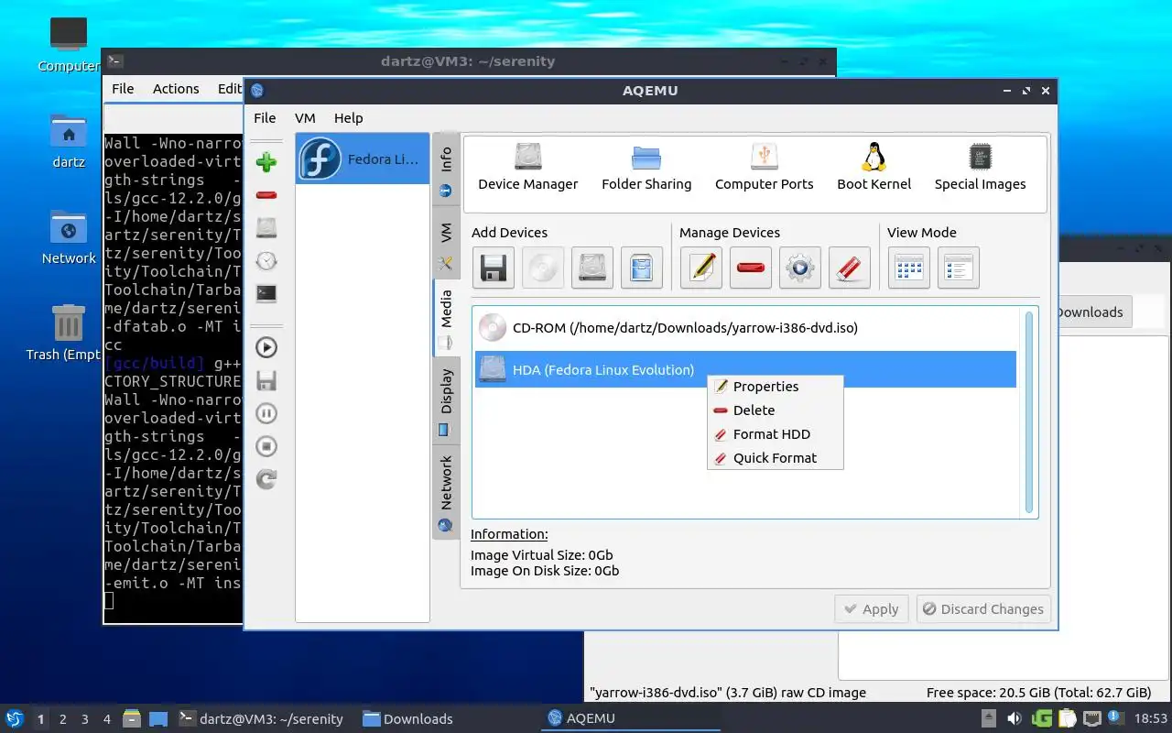
Task: Select the Fedora Li... virtual machine entry
Action: click(x=363, y=159)
